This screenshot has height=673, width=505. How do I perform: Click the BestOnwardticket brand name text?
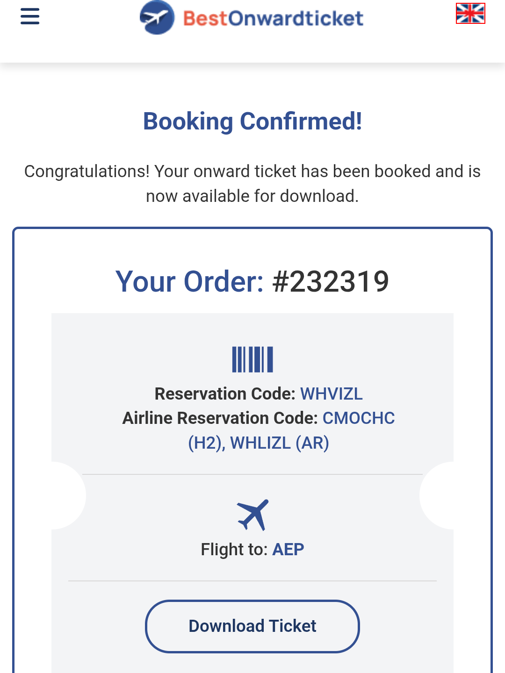273,19
